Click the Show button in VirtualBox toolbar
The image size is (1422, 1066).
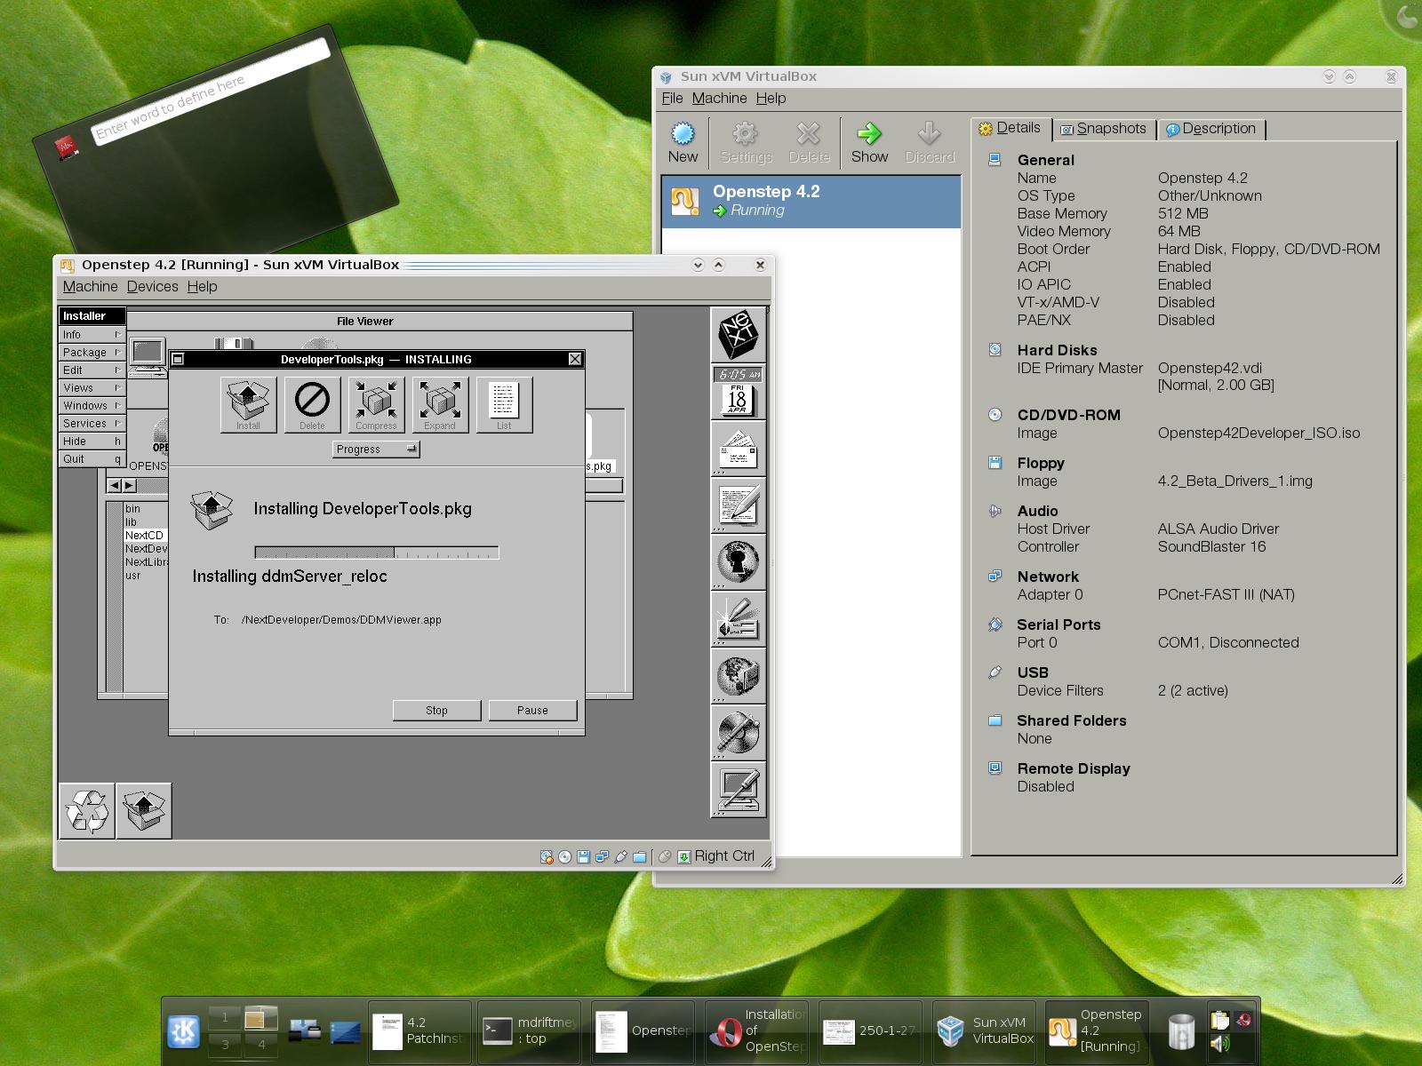(869, 140)
